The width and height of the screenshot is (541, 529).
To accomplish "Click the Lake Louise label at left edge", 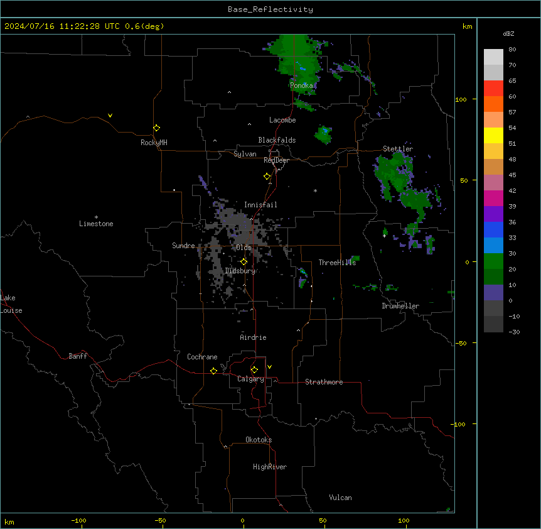I will point(11,304).
